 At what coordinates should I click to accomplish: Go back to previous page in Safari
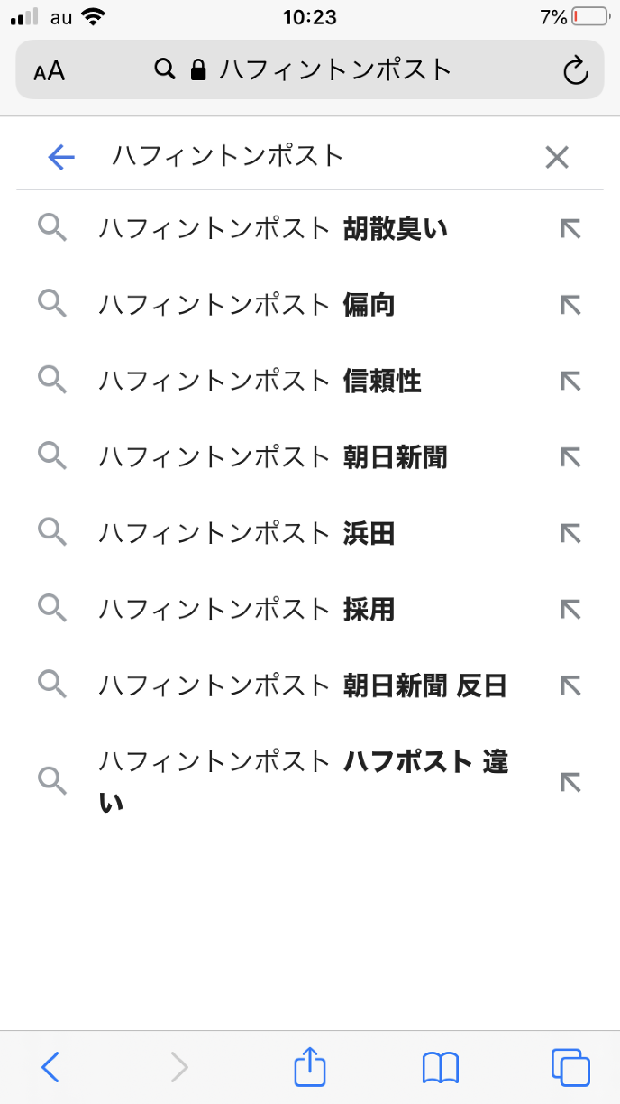pyautogui.click(x=50, y=1068)
